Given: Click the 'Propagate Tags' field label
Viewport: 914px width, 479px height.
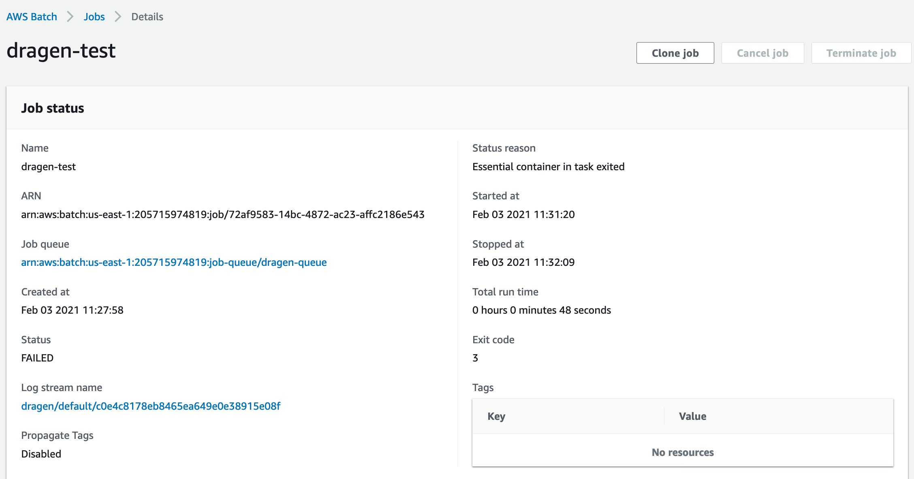Looking at the screenshot, I should [57, 435].
